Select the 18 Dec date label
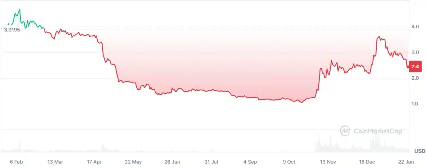 pyautogui.click(x=367, y=162)
